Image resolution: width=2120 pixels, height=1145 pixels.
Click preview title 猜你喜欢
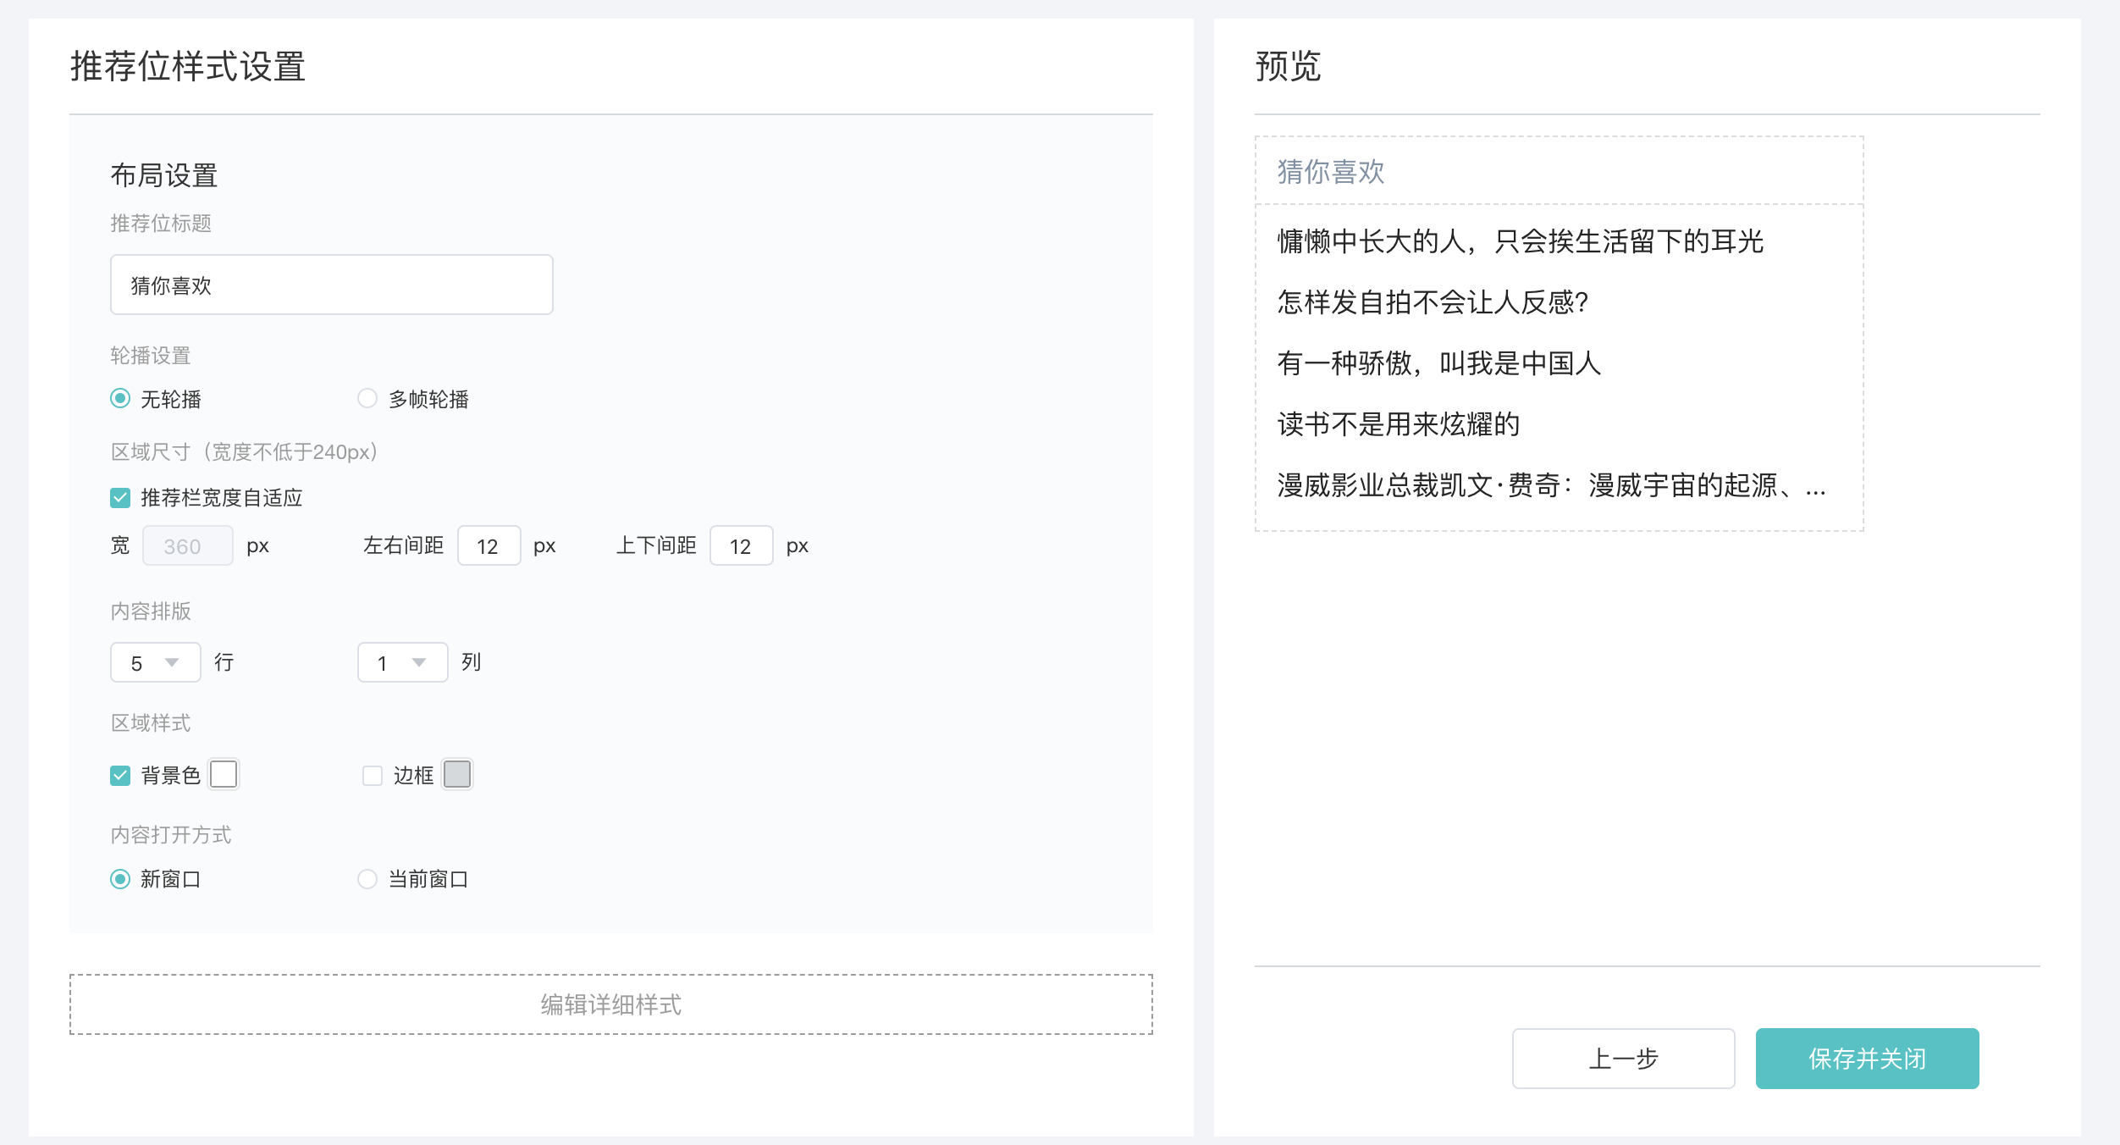tap(1331, 172)
